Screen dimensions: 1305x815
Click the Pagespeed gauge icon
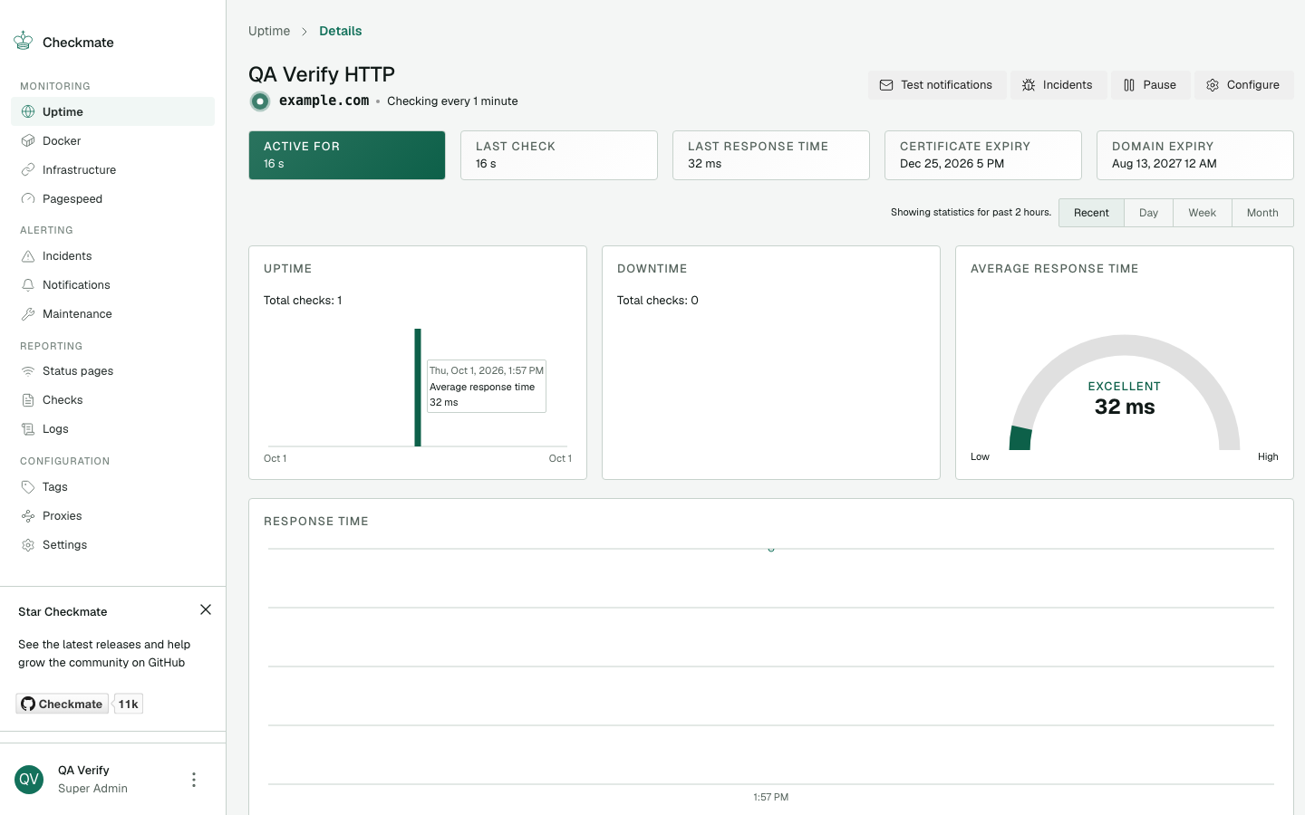(28, 198)
